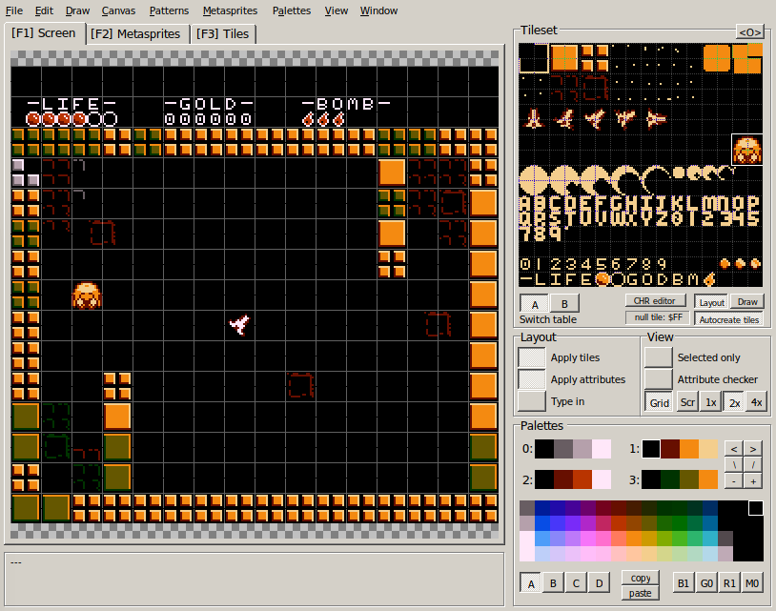Select the bomb flame tile in tileset
The height and width of the screenshot is (611, 776).
(x=709, y=280)
